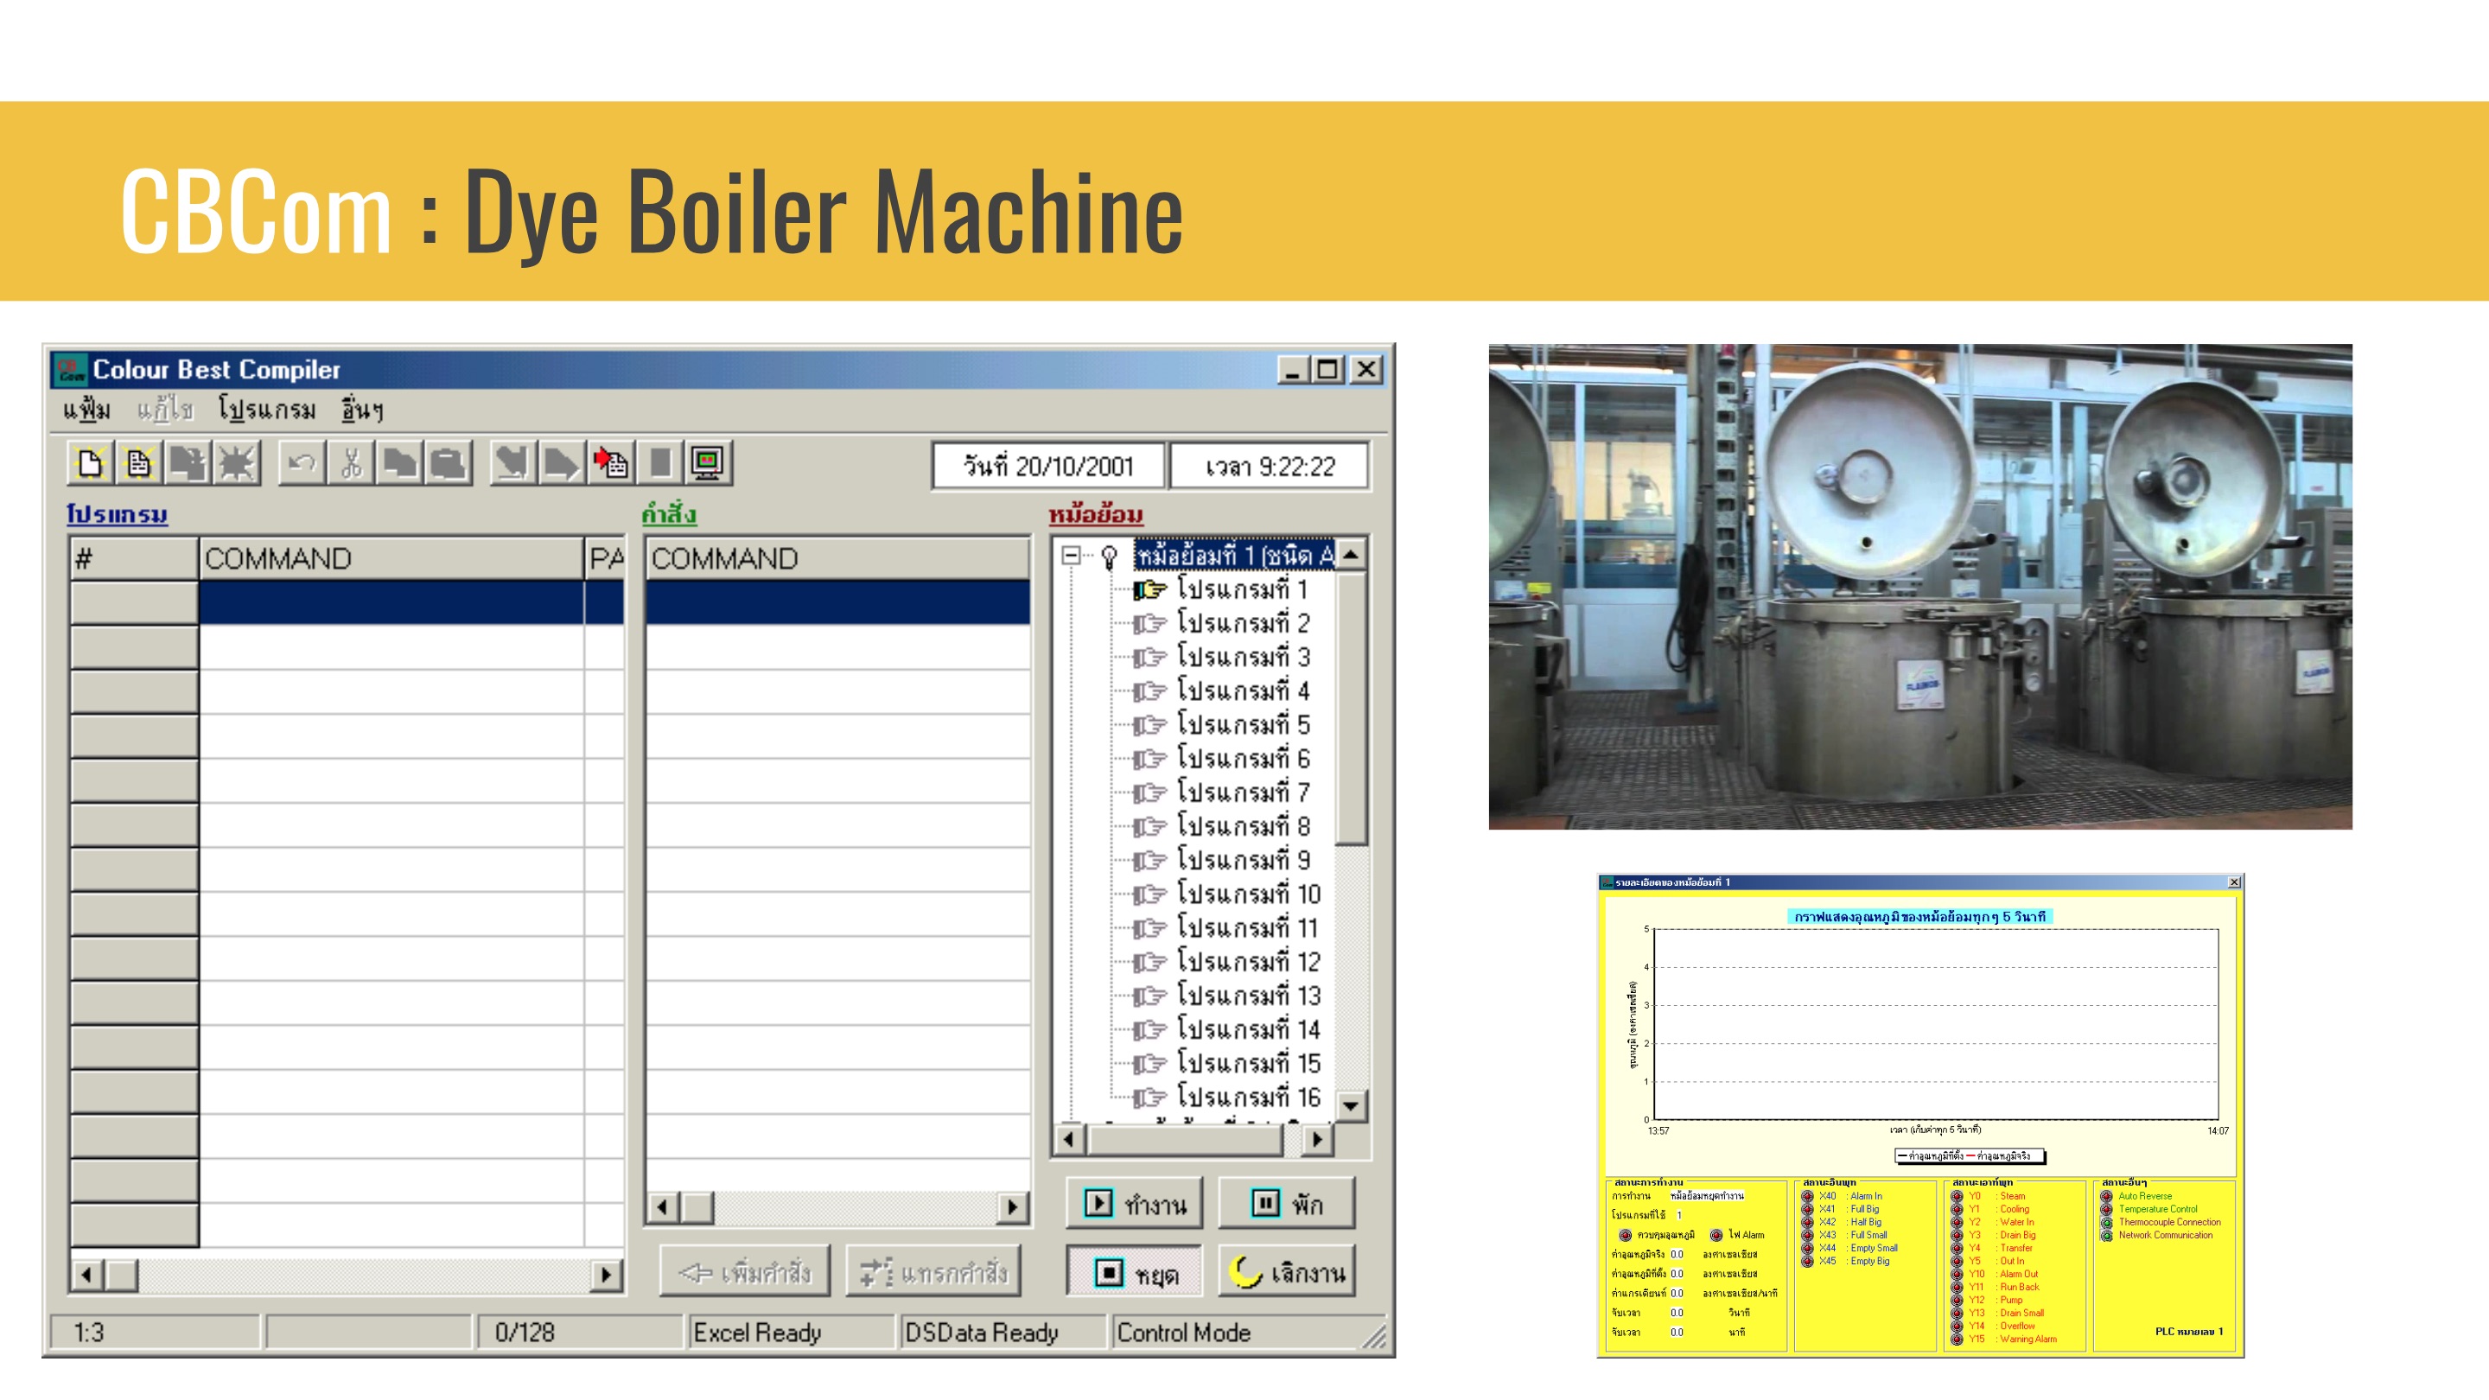Viewport: 2489px width, 1400px height.
Task: Open the อื่นๆ menu
Action: click(x=362, y=410)
